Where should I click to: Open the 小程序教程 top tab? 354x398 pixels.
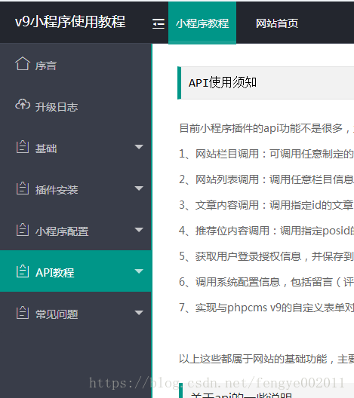202,23
